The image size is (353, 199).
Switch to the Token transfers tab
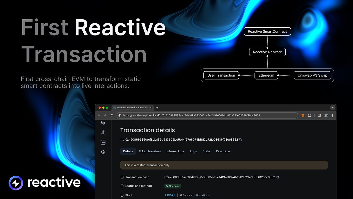pyautogui.click(x=150, y=151)
